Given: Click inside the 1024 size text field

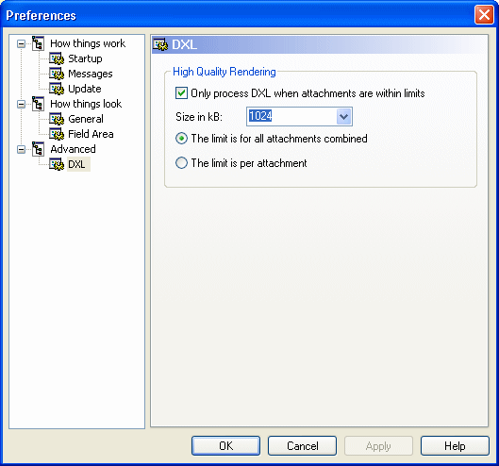Looking at the screenshot, I should click(291, 117).
